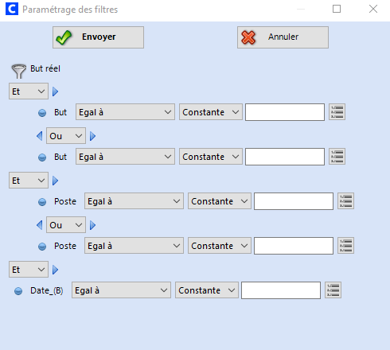Open value list icon for Date_(B) row
Image resolution: width=390 pixels, height=350 pixels.
[333, 290]
